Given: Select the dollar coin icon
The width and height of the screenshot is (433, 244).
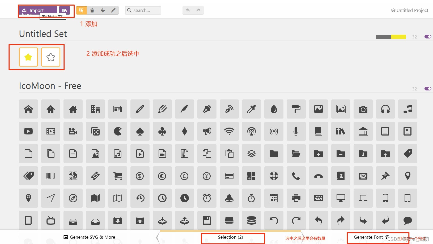Looking at the screenshot, I should pyautogui.click(x=140, y=176).
